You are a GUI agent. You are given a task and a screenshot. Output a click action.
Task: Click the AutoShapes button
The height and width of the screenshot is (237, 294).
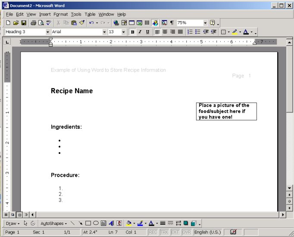[x=53, y=223]
